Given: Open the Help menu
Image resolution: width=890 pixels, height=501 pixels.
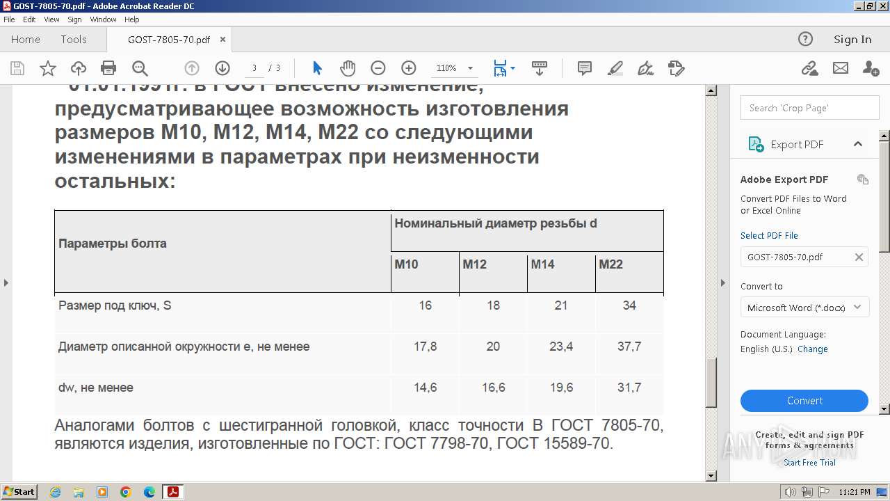Looking at the screenshot, I should coord(132,19).
